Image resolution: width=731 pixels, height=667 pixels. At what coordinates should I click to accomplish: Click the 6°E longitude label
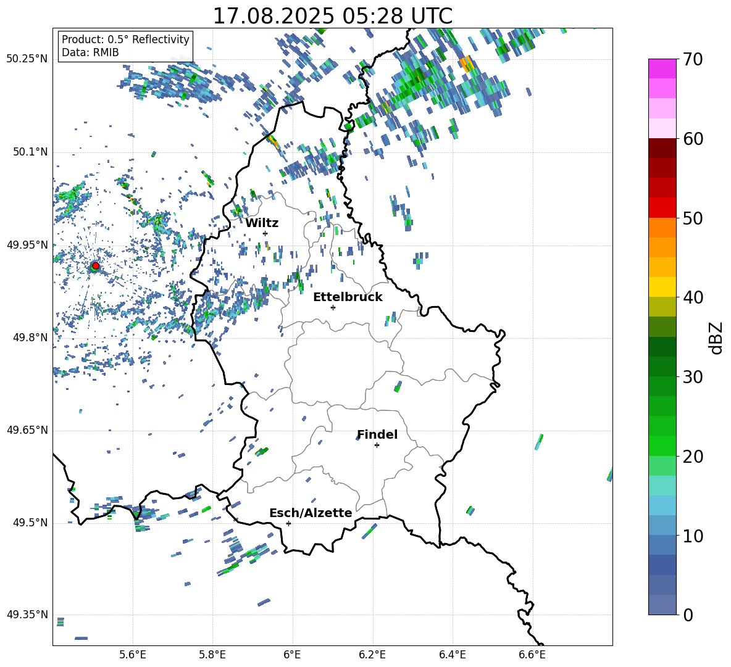click(292, 655)
